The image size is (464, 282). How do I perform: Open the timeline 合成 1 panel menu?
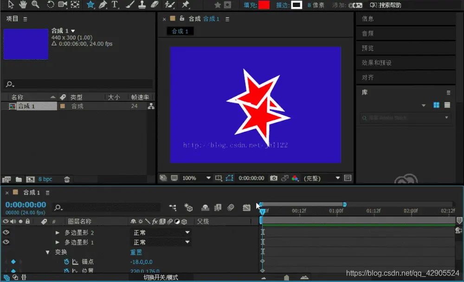pos(47,193)
